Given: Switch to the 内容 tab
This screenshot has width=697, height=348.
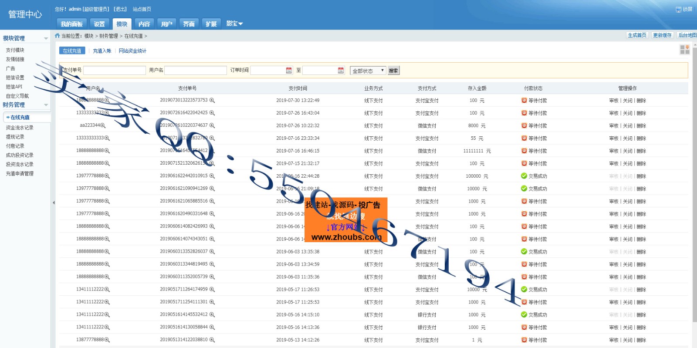Looking at the screenshot, I should [144, 24].
